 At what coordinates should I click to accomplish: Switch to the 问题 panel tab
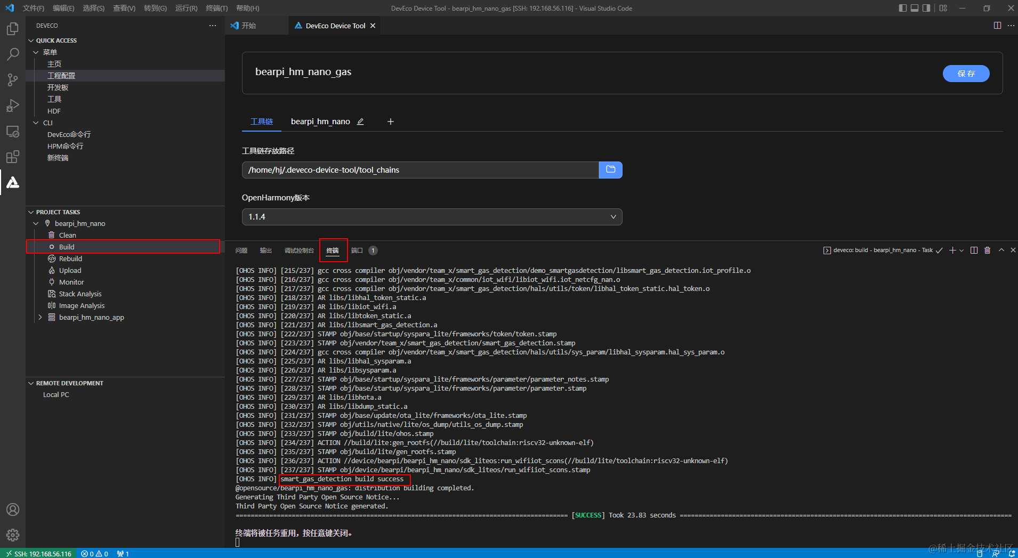[x=241, y=250]
